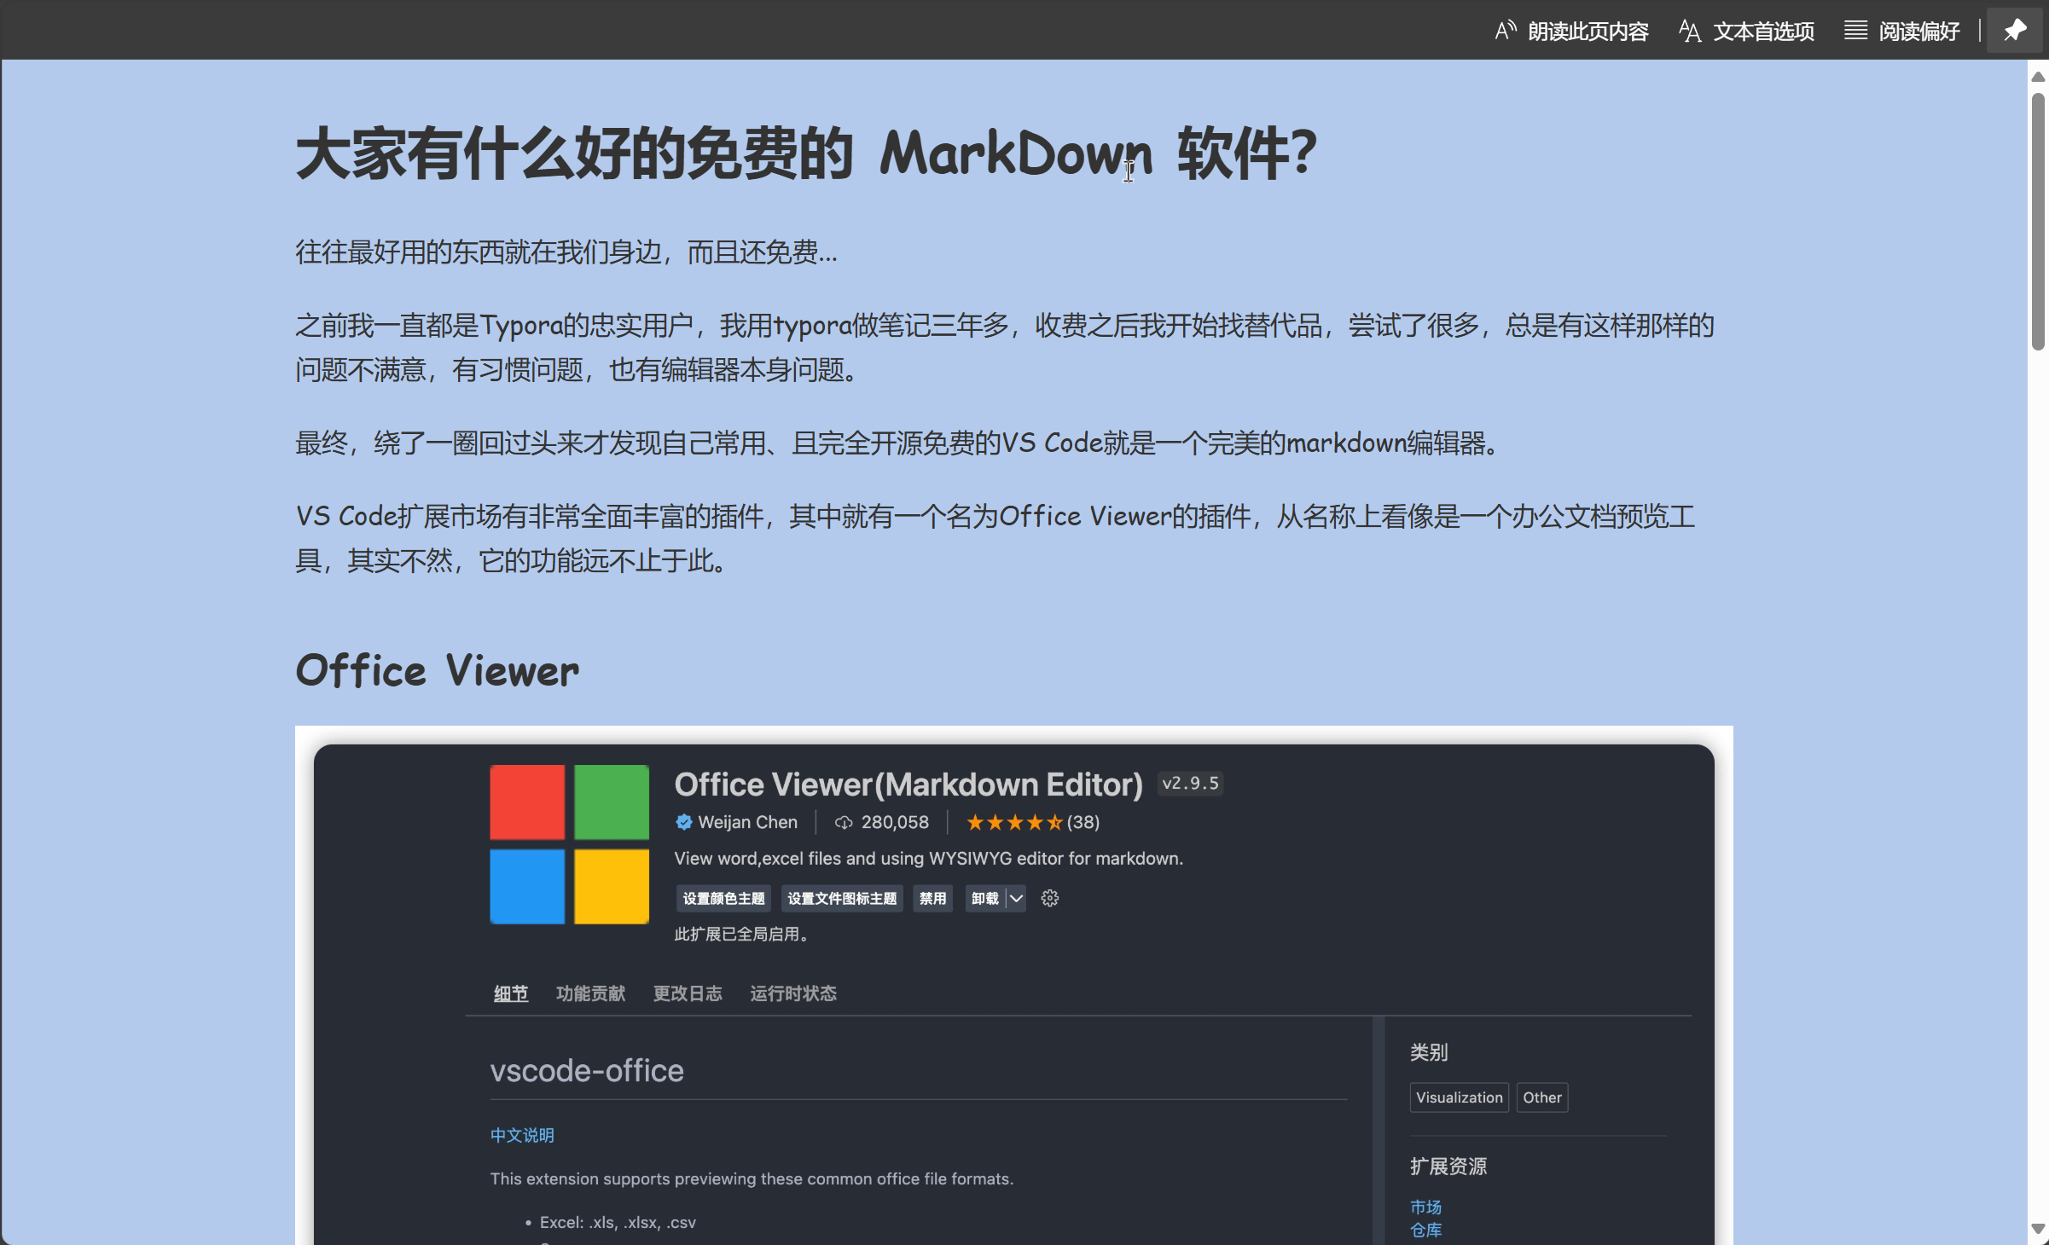Viewport: 2049px width, 1245px height.
Task: Click the gear icon beside the uninstall button
Action: pos(1050,898)
